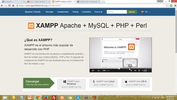Open the Apache Friends home link

pos(33,12)
